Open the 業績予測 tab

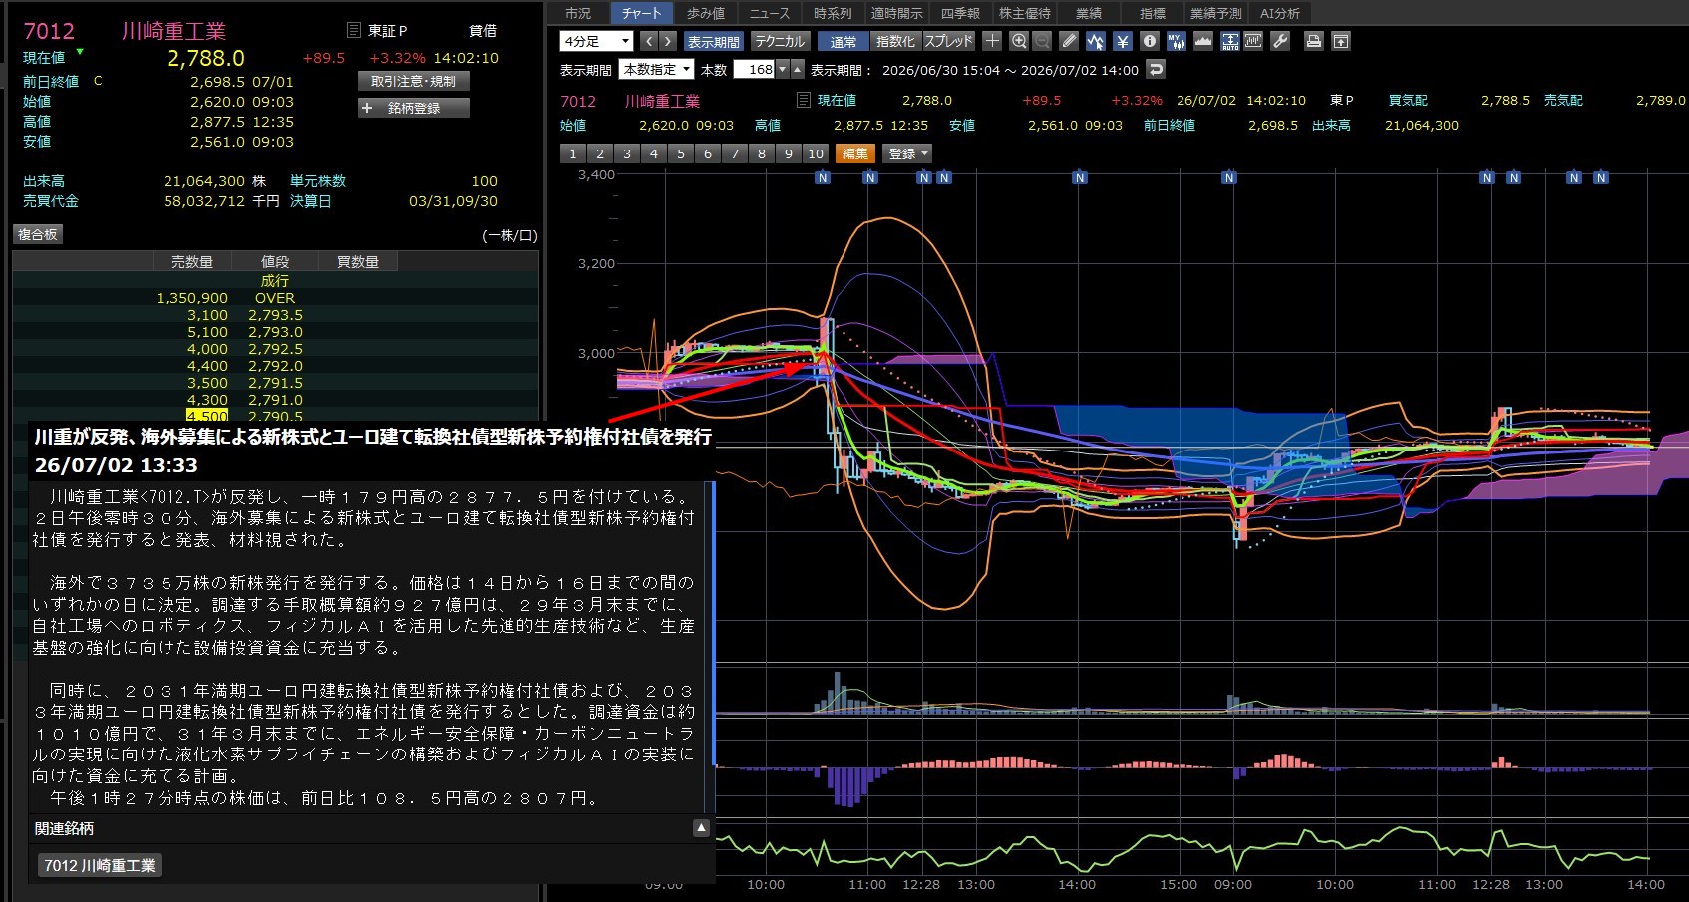(1216, 13)
